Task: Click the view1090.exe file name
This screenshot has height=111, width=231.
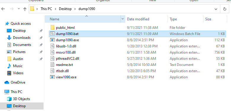Action: point(66,77)
